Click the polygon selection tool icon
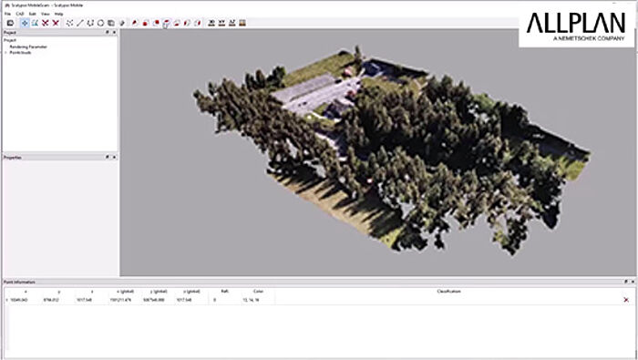 [90, 23]
